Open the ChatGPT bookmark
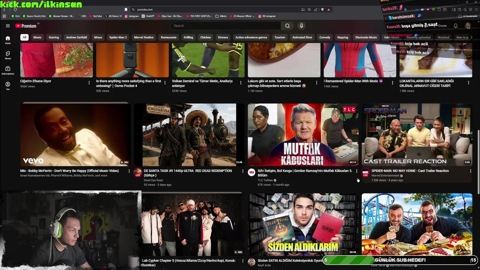This screenshot has height=270, width=480. [x=148, y=16]
